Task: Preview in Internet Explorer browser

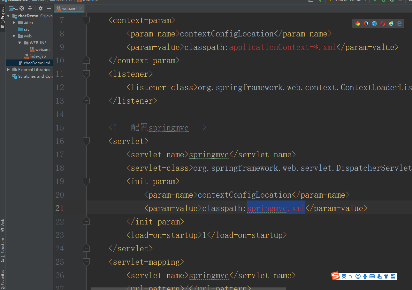Action: pos(391,24)
